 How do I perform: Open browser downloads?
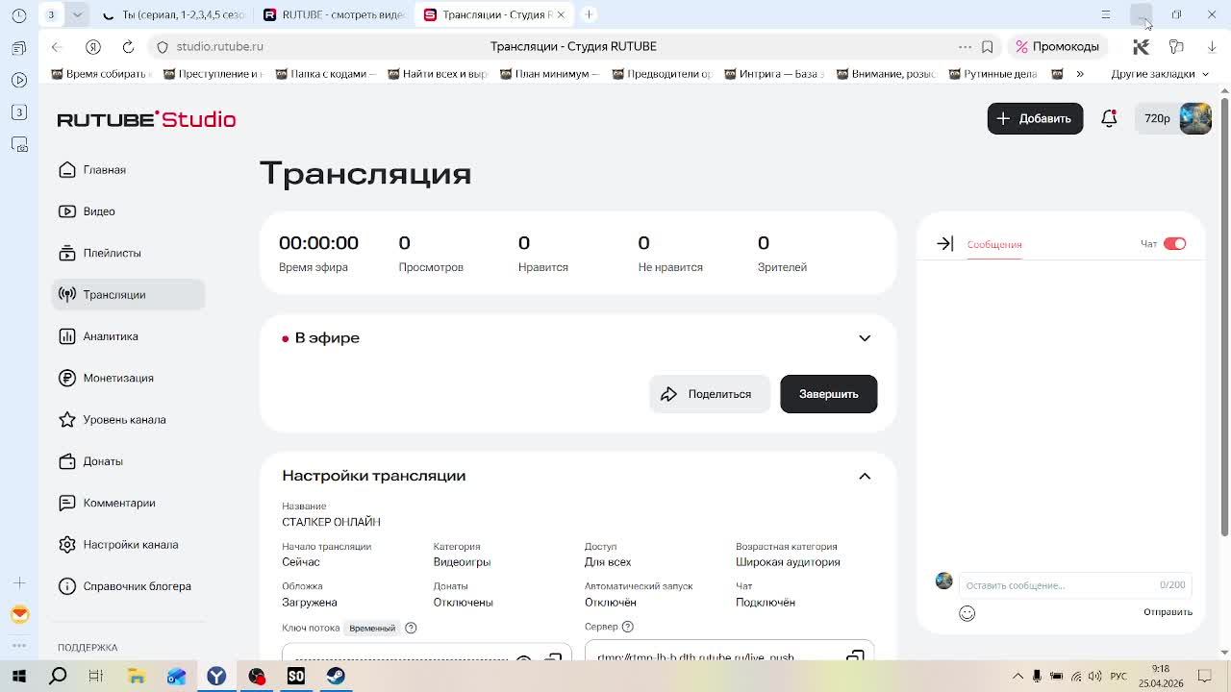click(x=1212, y=46)
